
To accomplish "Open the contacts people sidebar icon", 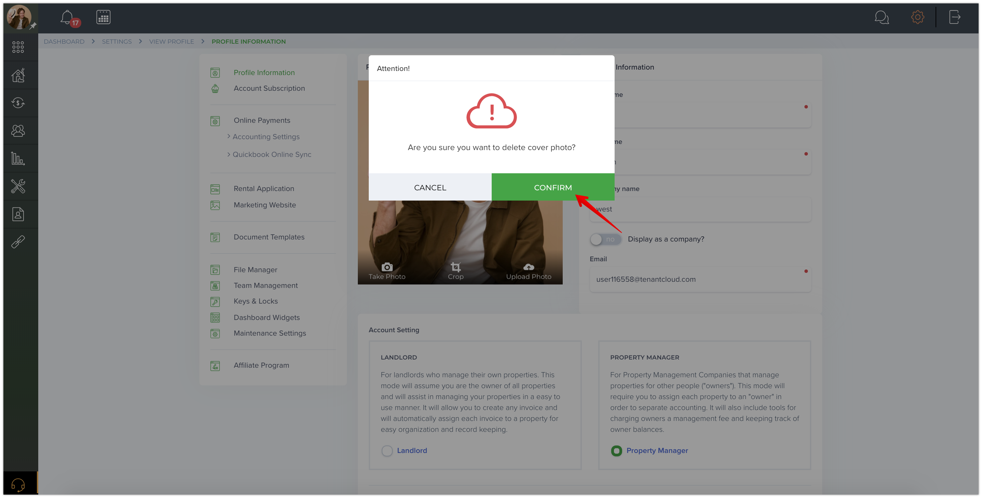I will [18, 131].
